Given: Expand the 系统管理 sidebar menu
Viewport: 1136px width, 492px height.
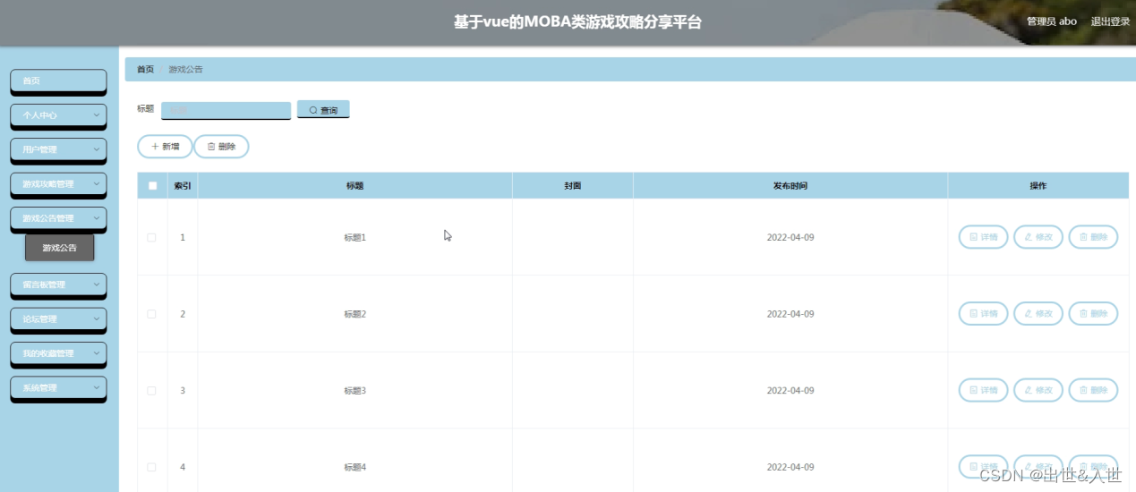Looking at the screenshot, I should pyautogui.click(x=58, y=387).
